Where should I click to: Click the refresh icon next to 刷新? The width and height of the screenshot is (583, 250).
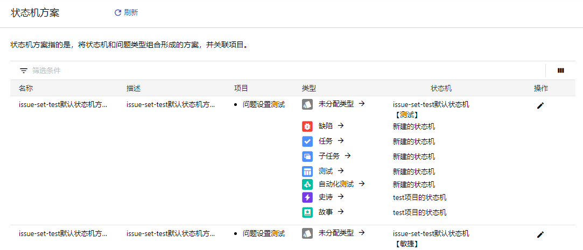(x=118, y=12)
